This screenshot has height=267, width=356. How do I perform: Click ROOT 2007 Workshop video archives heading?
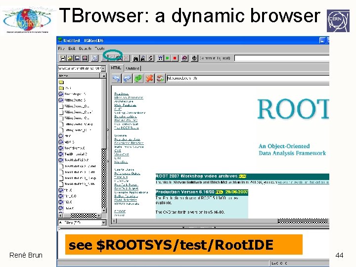(x=196, y=176)
